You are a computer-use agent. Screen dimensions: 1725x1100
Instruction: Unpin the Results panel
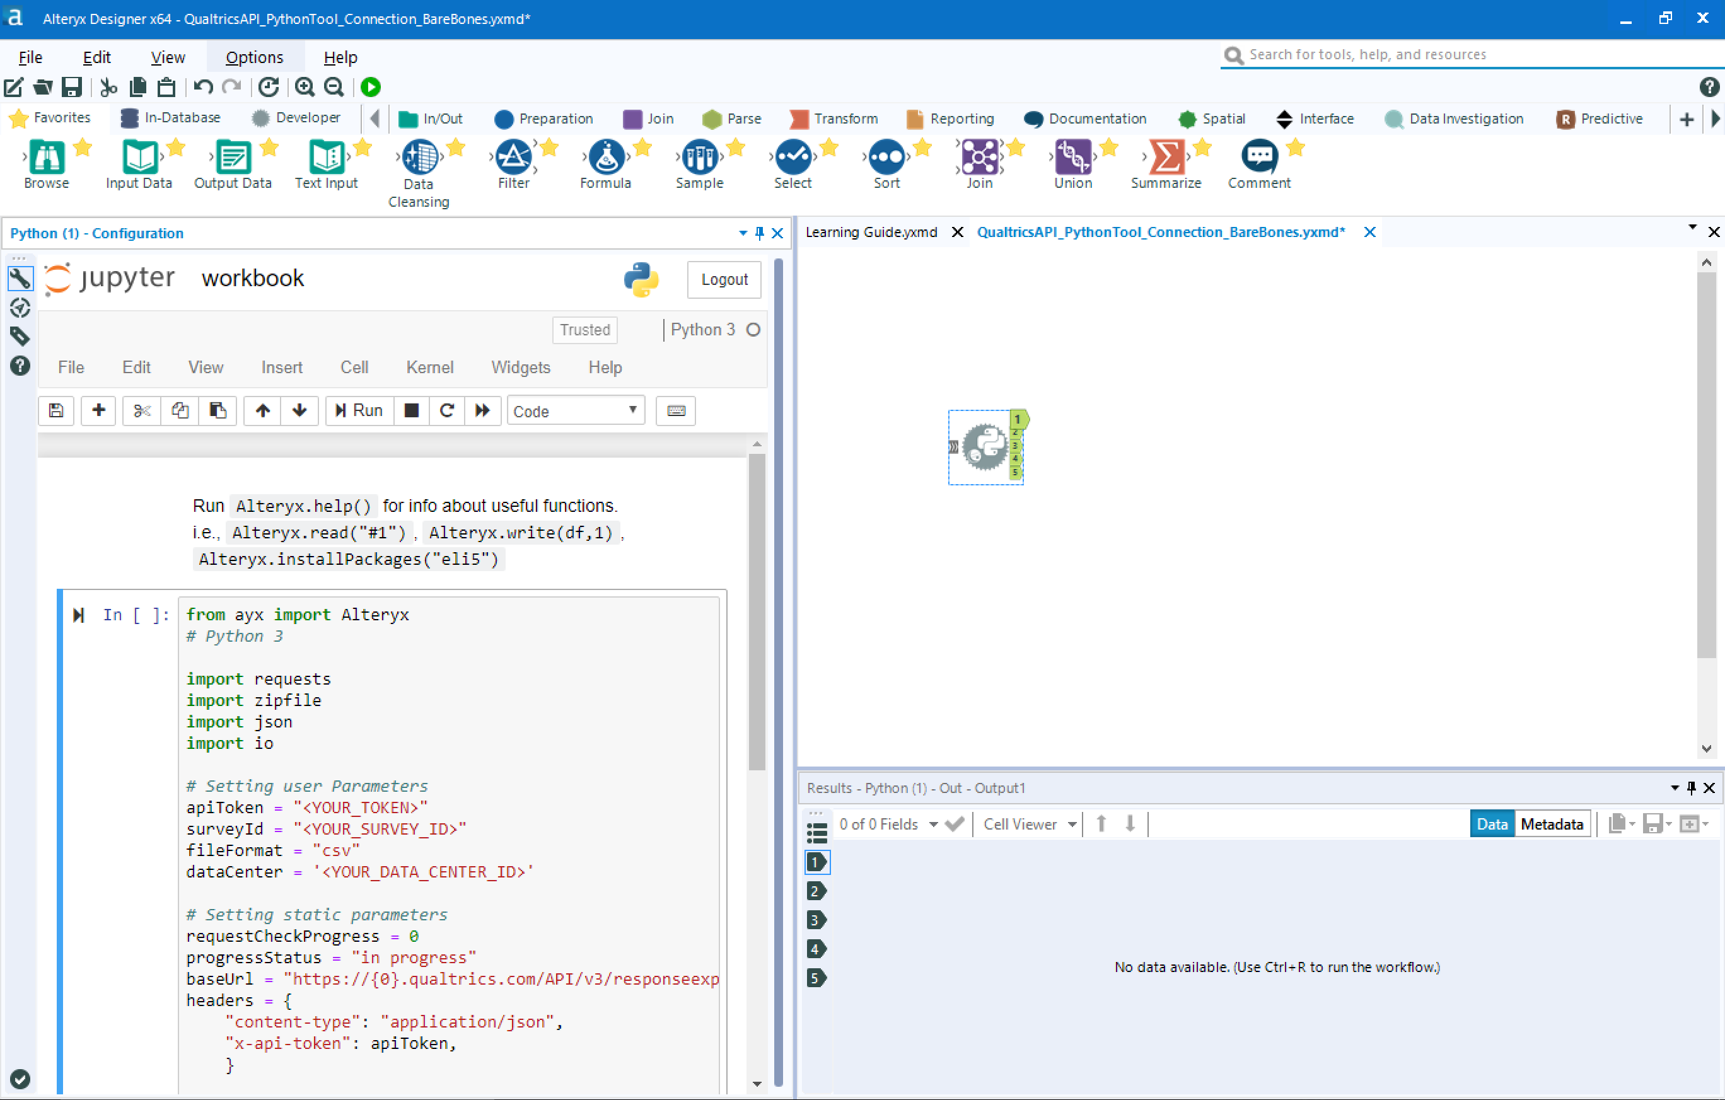pos(1692,788)
